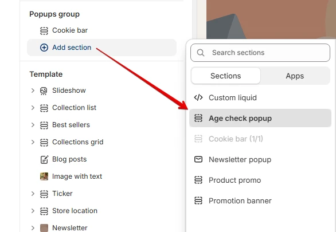This screenshot has height=232, width=336.
Task: Expand the Ticker section
Action: 33,194
